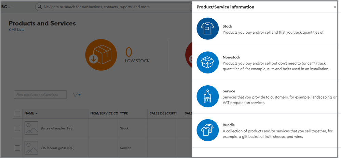Click CIS labour gross image placeholder

[31, 148]
